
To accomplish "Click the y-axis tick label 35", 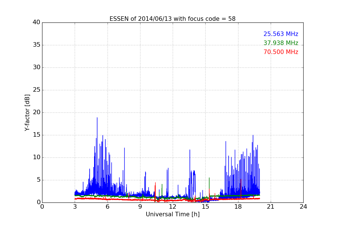I will (37, 45).
